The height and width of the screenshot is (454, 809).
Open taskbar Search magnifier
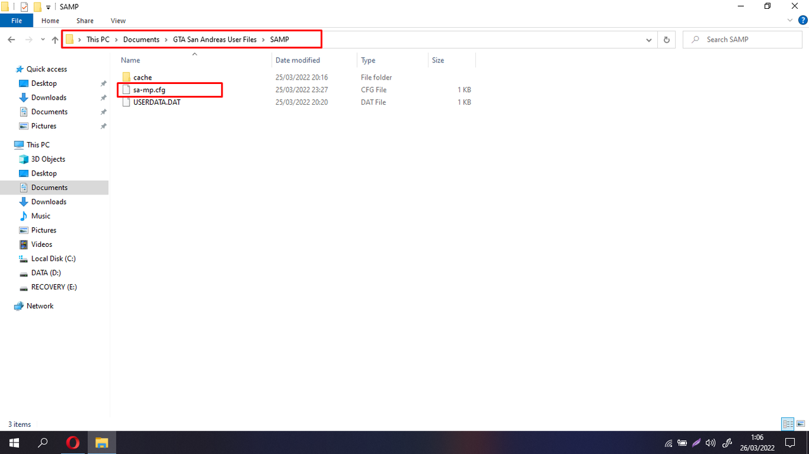click(x=43, y=443)
